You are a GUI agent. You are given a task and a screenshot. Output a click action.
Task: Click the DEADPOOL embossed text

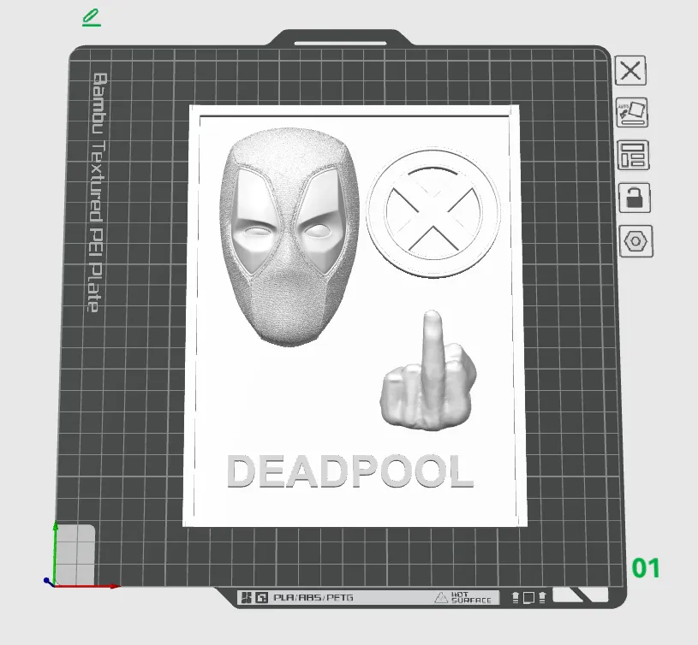pos(350,471)
